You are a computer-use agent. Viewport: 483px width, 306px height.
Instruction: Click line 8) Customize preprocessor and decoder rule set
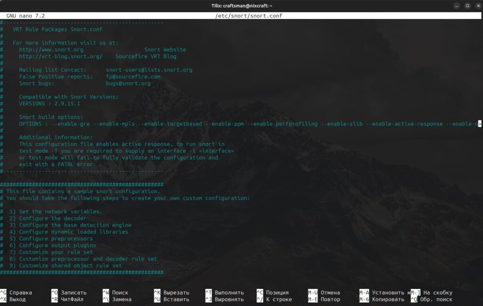click(83, 259)
